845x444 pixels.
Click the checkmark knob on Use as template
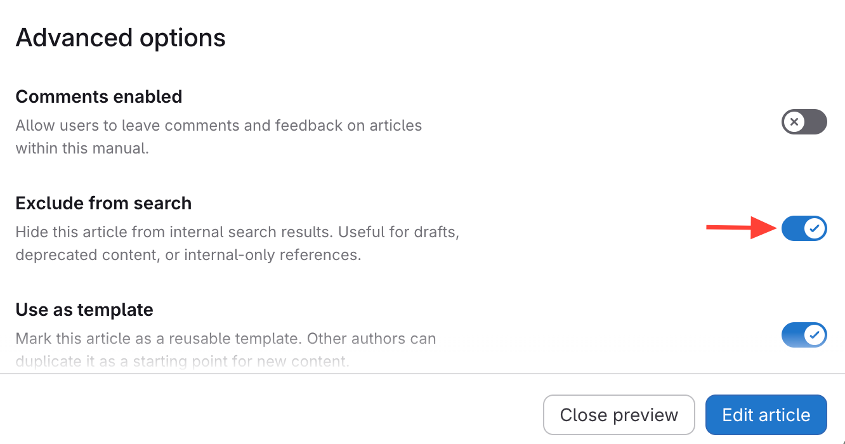point(815,335)
